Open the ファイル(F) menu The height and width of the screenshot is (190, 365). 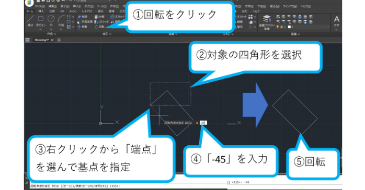pos(40,6)
